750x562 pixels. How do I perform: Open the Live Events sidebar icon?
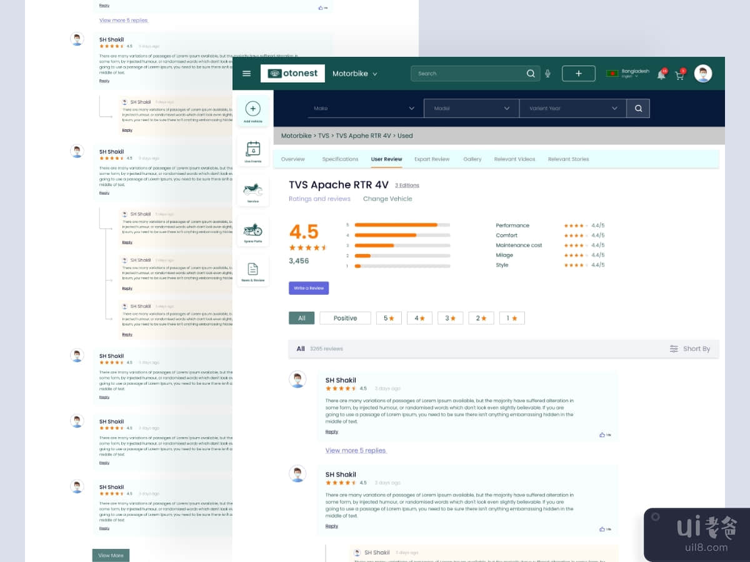point(252,150)
